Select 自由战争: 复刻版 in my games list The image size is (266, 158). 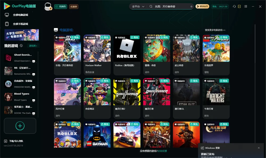coord(20,84)
